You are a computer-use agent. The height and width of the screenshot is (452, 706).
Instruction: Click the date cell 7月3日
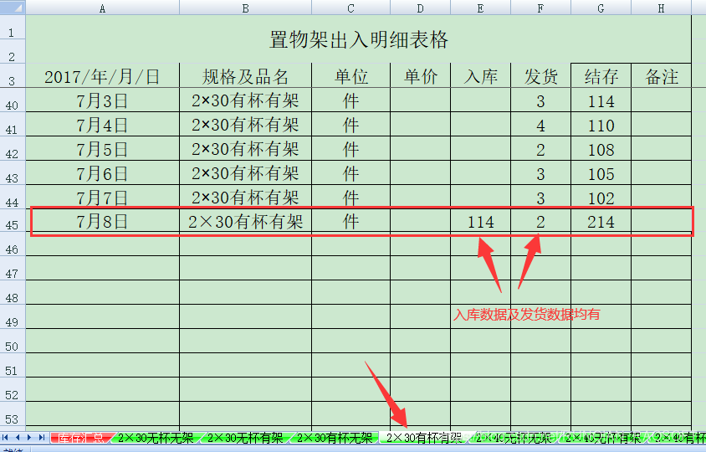(103, 100)
